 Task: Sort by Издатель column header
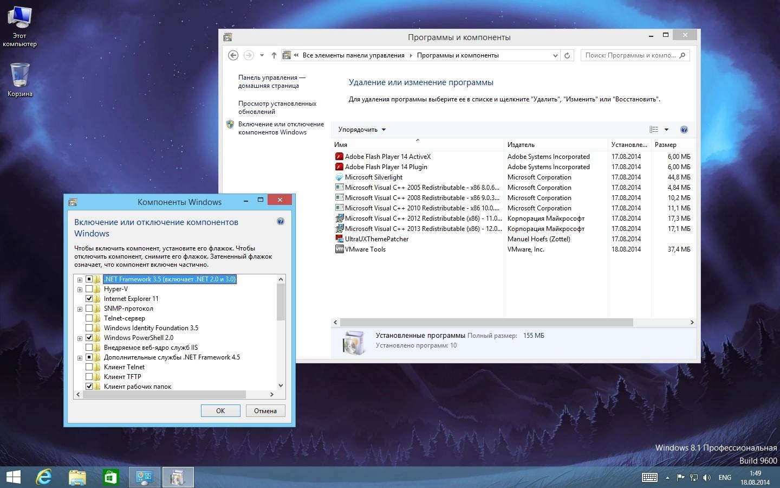coord(556,145)
